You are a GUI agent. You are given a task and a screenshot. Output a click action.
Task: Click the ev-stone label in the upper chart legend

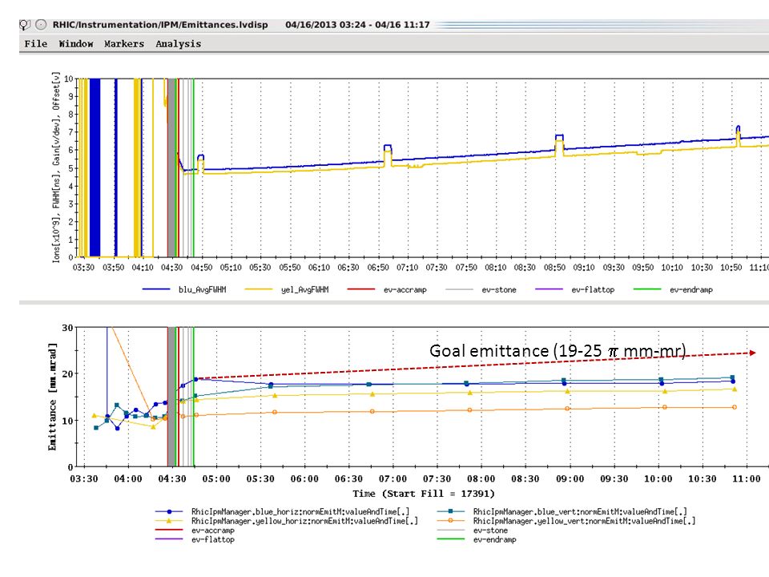[x=499, y=289]
